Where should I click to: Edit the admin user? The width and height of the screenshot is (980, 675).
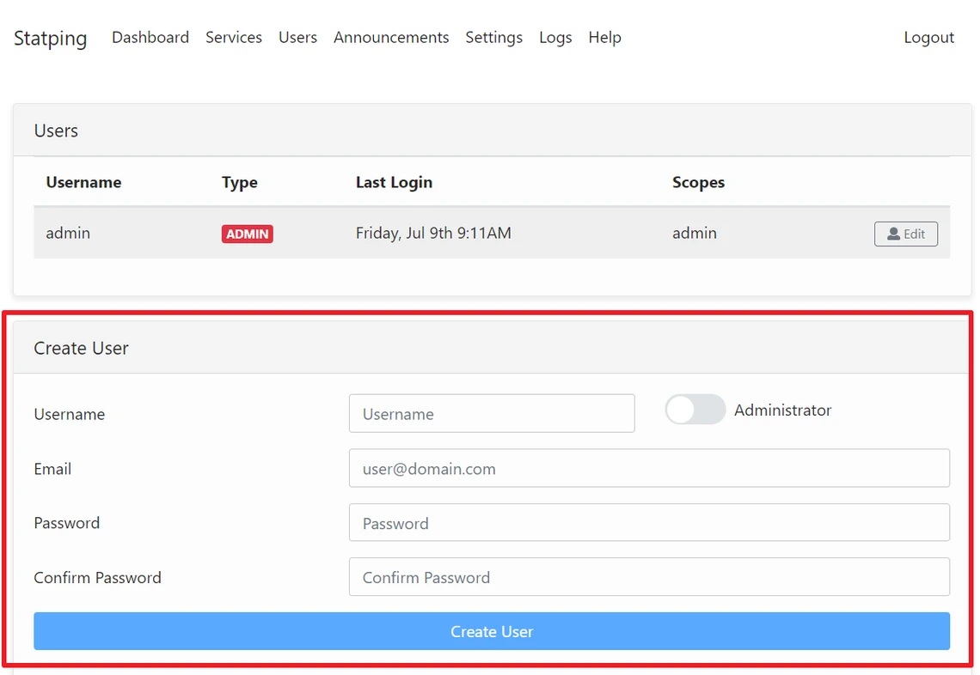[x=905, y=234]
